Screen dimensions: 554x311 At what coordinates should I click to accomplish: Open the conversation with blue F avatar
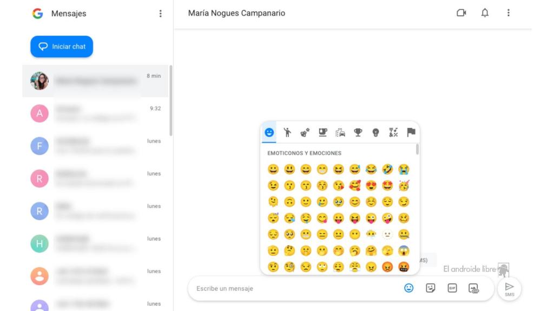tap(95, 146)
